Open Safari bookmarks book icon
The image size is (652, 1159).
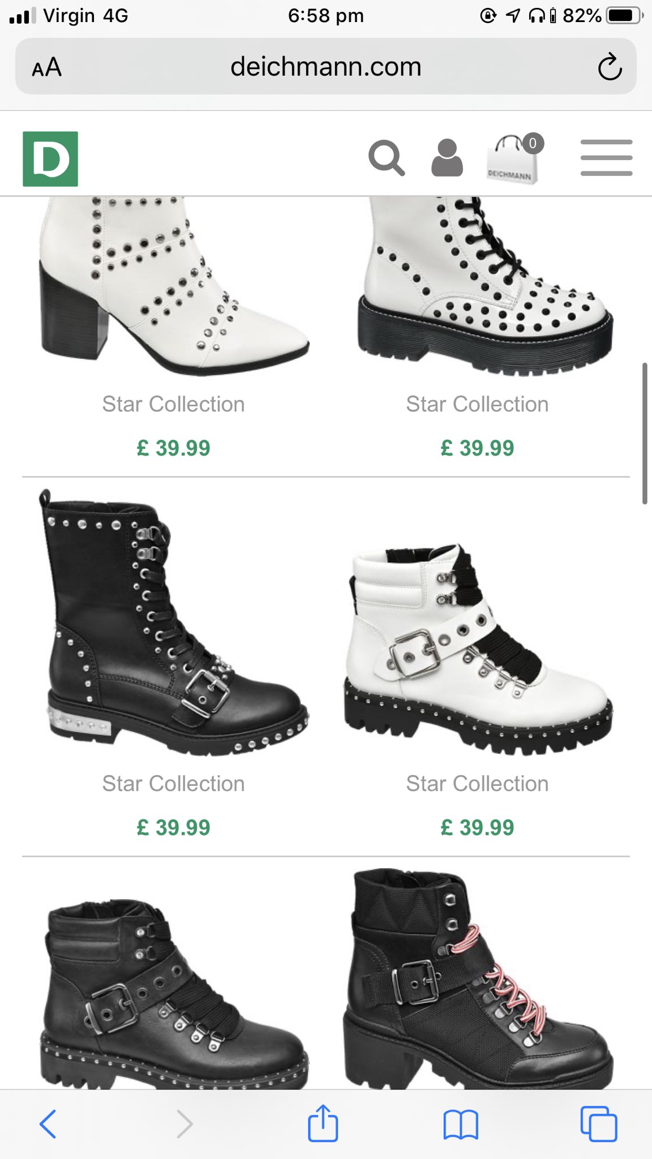pos(461,1124)
